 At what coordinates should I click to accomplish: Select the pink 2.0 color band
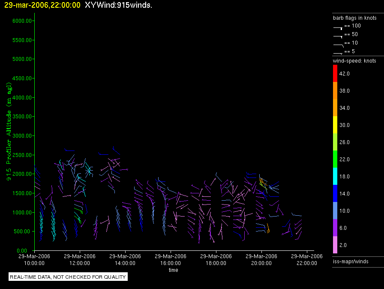[335, 245]
